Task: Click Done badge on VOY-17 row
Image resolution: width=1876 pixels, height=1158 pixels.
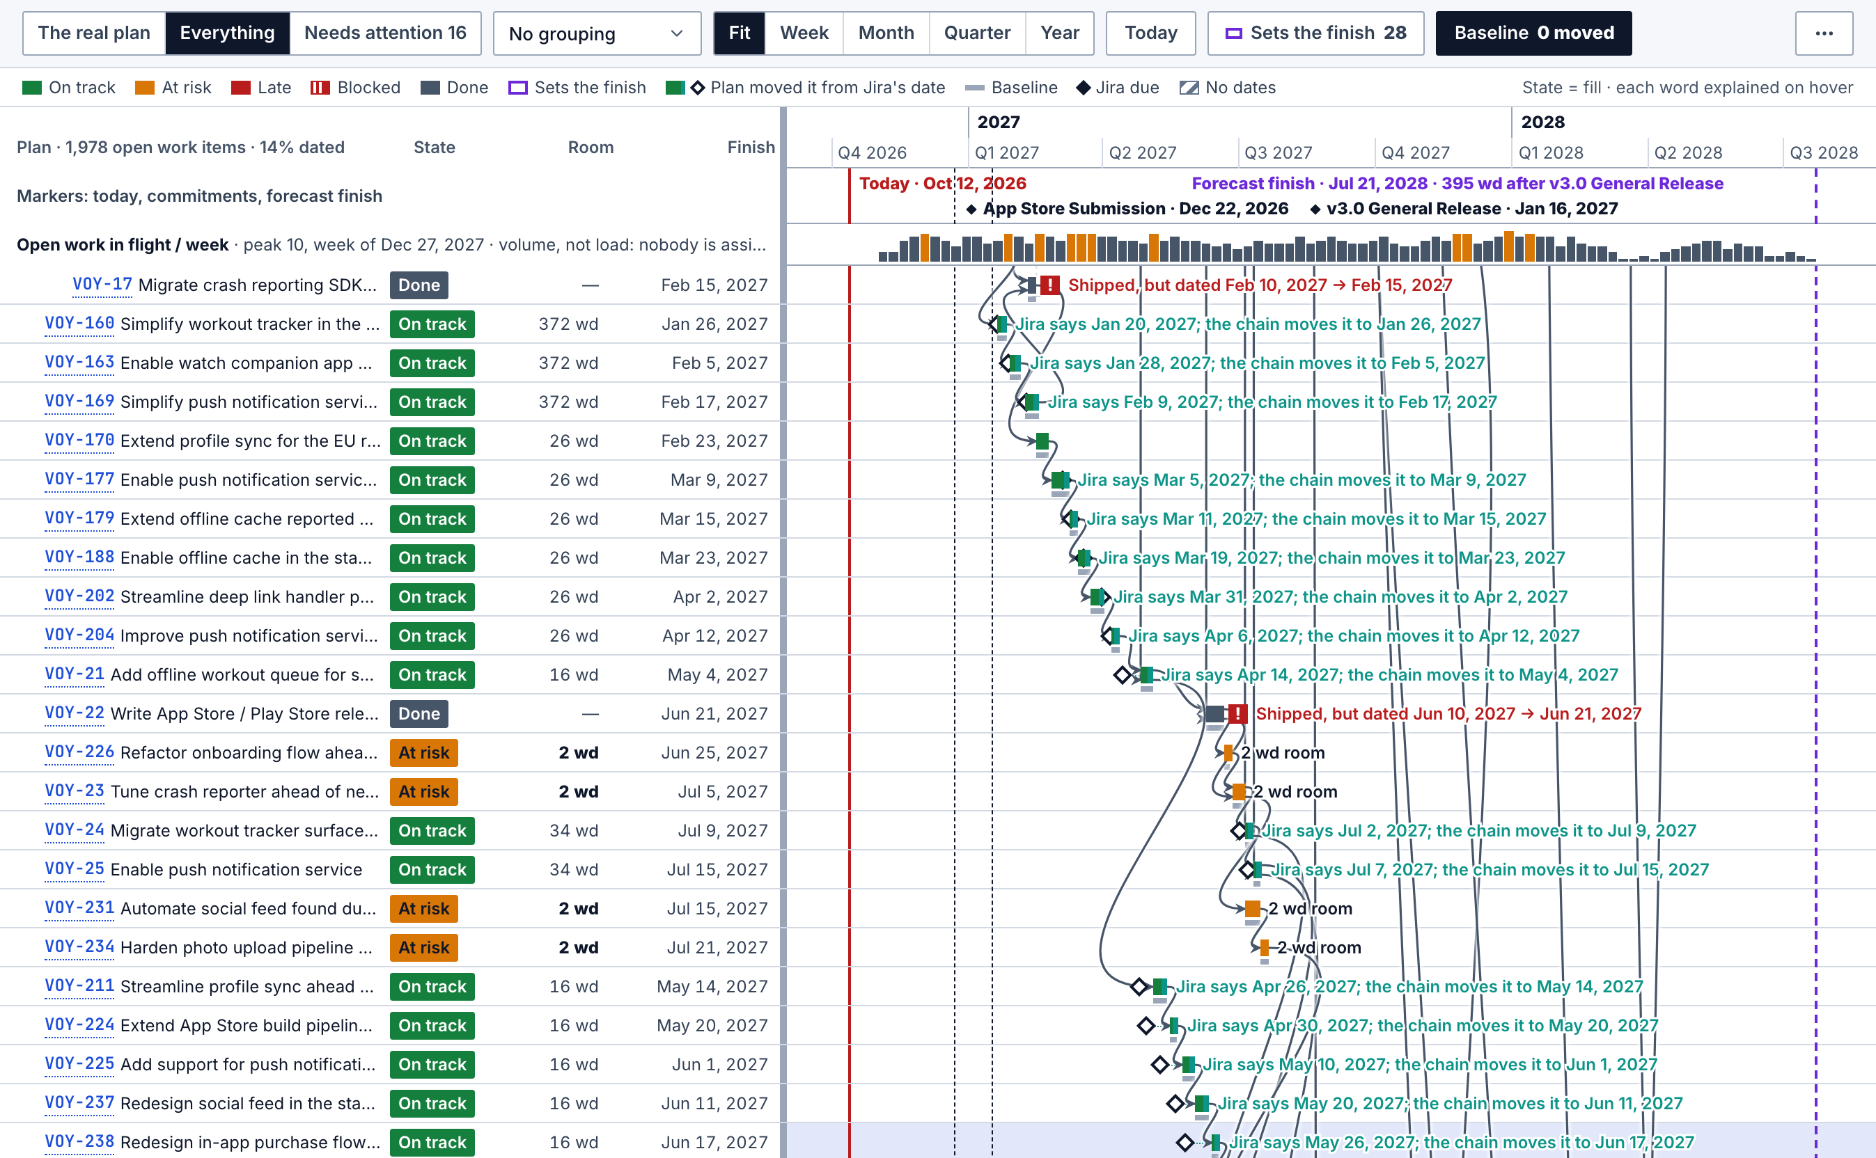Action: [x=419, y=285]
